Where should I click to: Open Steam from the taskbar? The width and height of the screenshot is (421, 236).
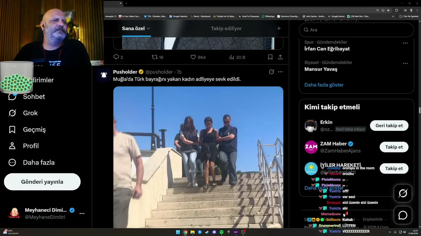click(x=207, y=232)
